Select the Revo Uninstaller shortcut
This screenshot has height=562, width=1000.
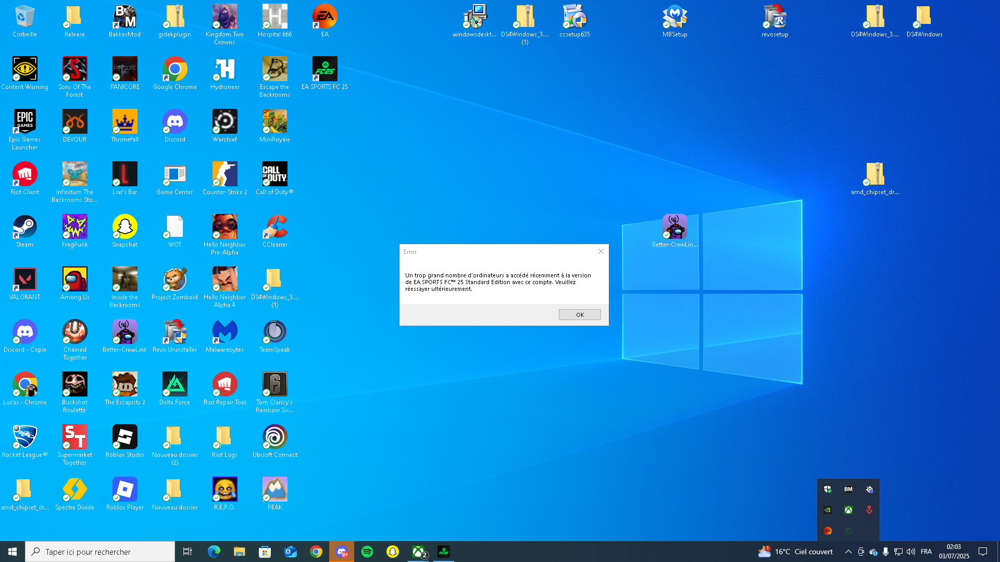[x=174, y=336]
